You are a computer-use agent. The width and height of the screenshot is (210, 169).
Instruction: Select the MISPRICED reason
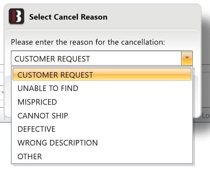(x=102, y=102)
